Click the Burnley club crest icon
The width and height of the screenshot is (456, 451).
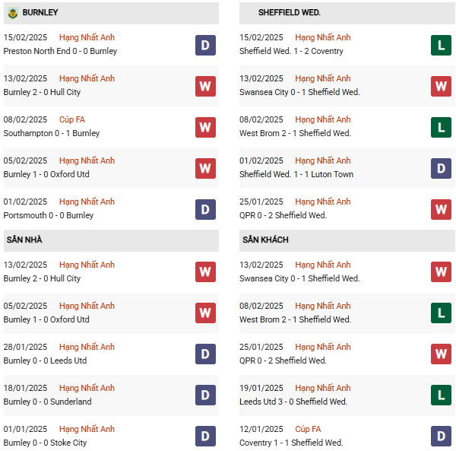[x=13, y=13]
